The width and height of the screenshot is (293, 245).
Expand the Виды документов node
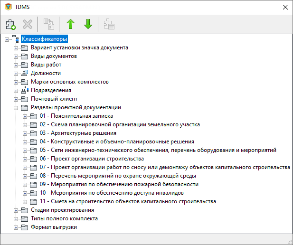point(16,57)
